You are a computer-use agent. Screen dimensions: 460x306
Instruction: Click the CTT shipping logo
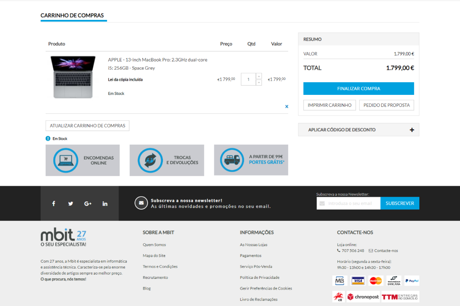tap(338, 297)
